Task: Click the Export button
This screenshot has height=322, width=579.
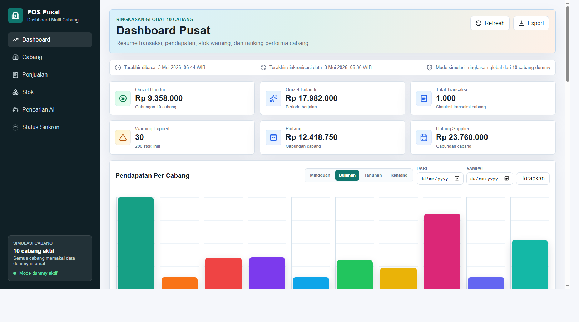Action: tap(531, 23)
